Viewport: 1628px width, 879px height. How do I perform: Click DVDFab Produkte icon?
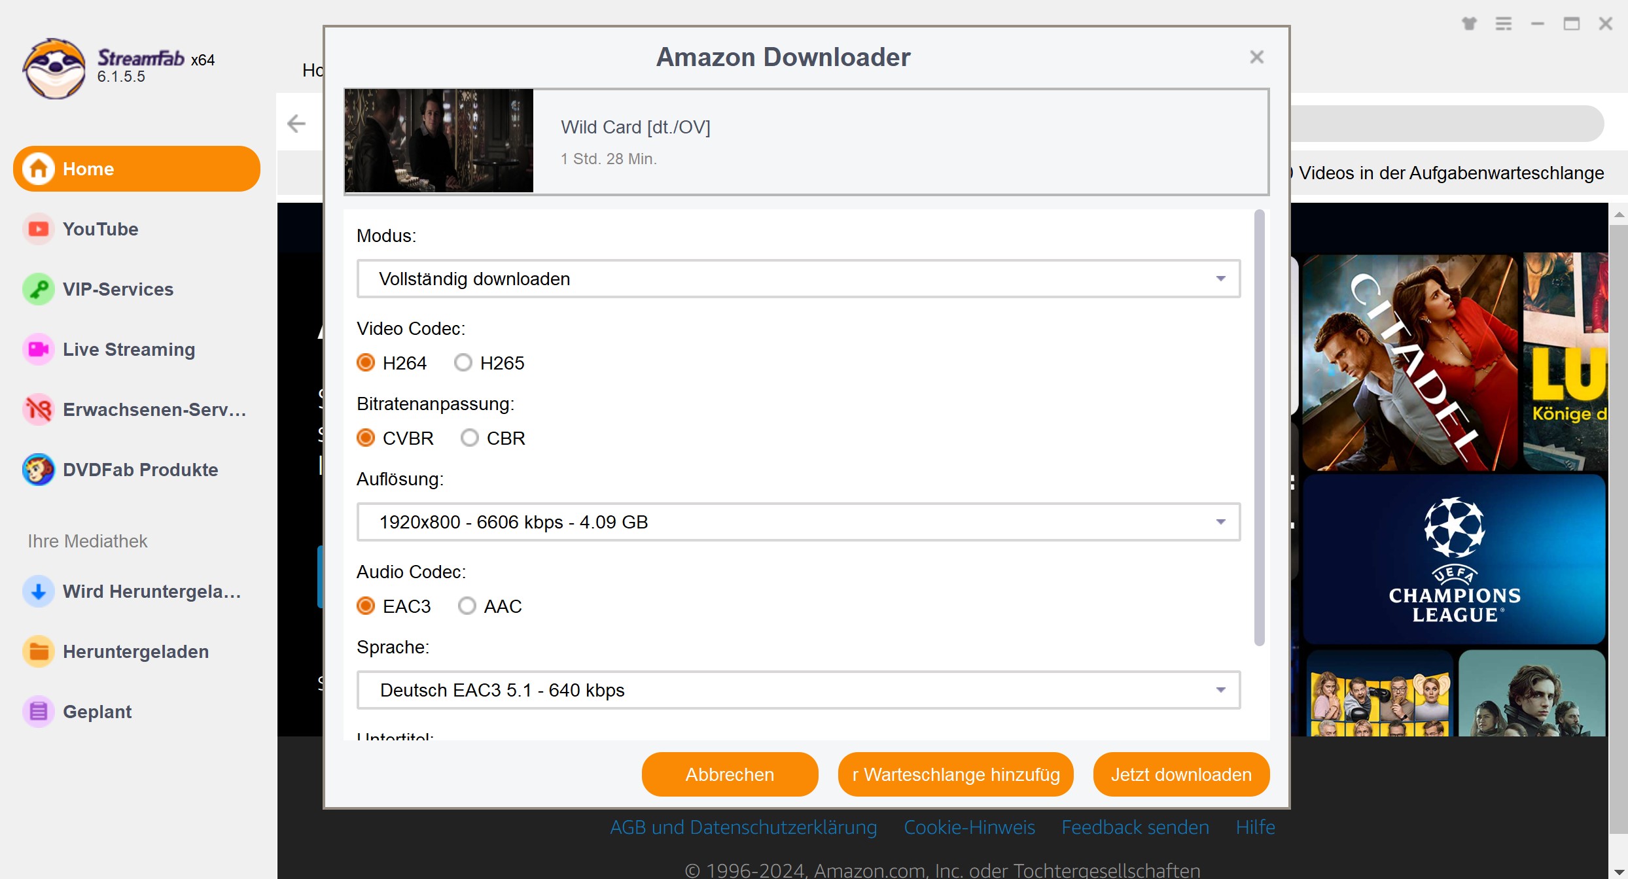(x=38, y=470)
